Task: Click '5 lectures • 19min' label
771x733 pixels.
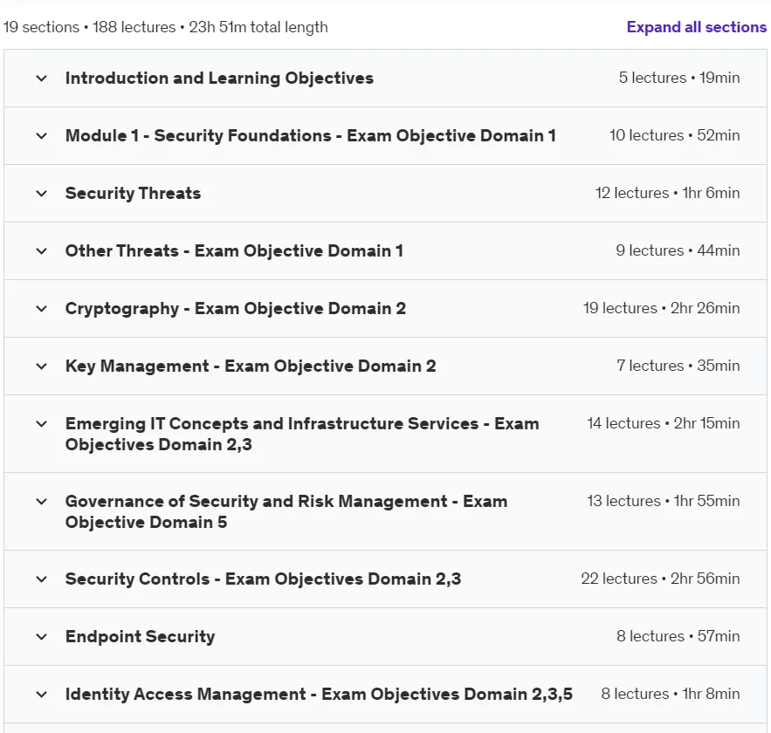Action: (x=679, y=78)
